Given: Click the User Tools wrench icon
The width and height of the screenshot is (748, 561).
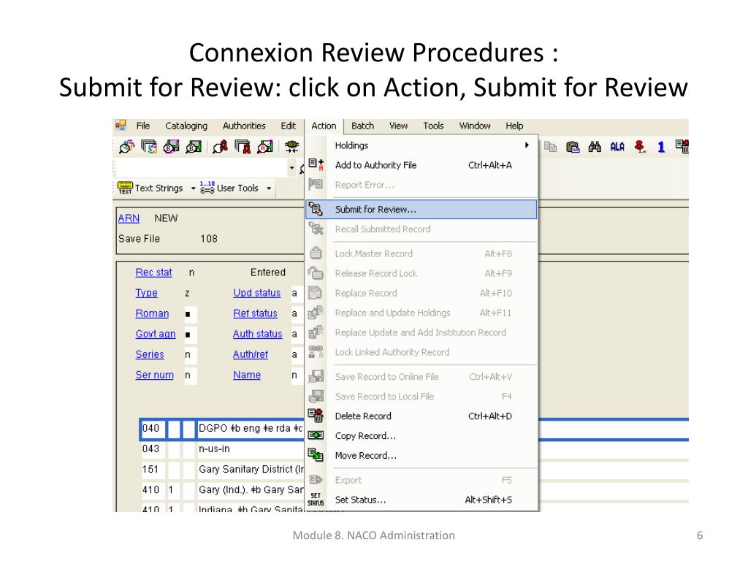Looking at the screenshot, I should [x=207, y=188].
